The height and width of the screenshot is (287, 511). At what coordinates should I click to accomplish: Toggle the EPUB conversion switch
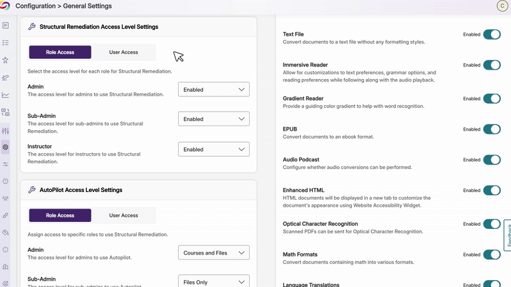492,129
